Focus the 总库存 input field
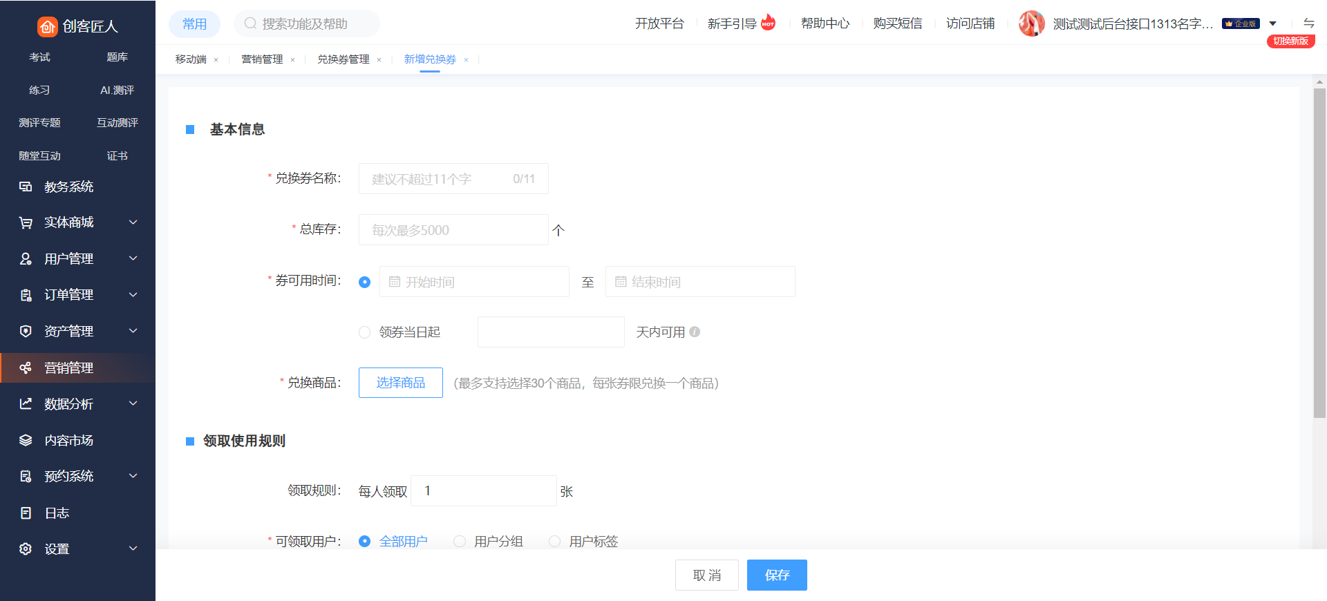The height and width of the screenshot is (601, 1327). (453, 230)
